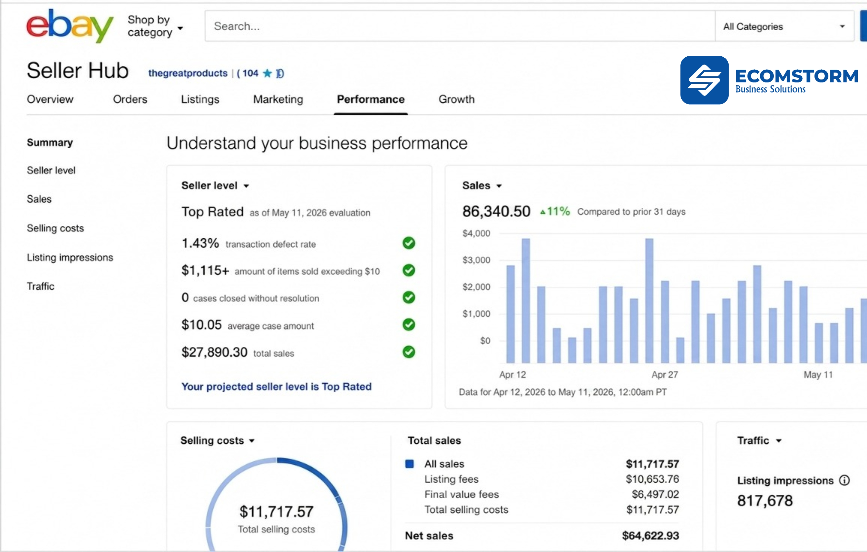This screenshot has height=552, width=867.
Task: Click the eBay logo
Action: [x=70, y=26]
